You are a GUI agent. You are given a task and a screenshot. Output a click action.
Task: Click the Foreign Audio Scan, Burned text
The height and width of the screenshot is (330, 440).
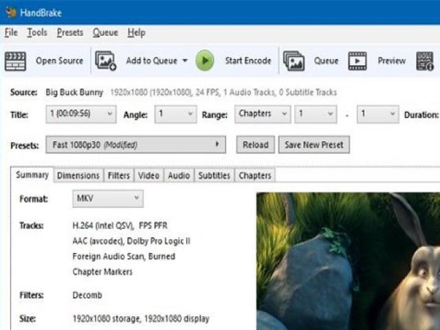point(124,256)
